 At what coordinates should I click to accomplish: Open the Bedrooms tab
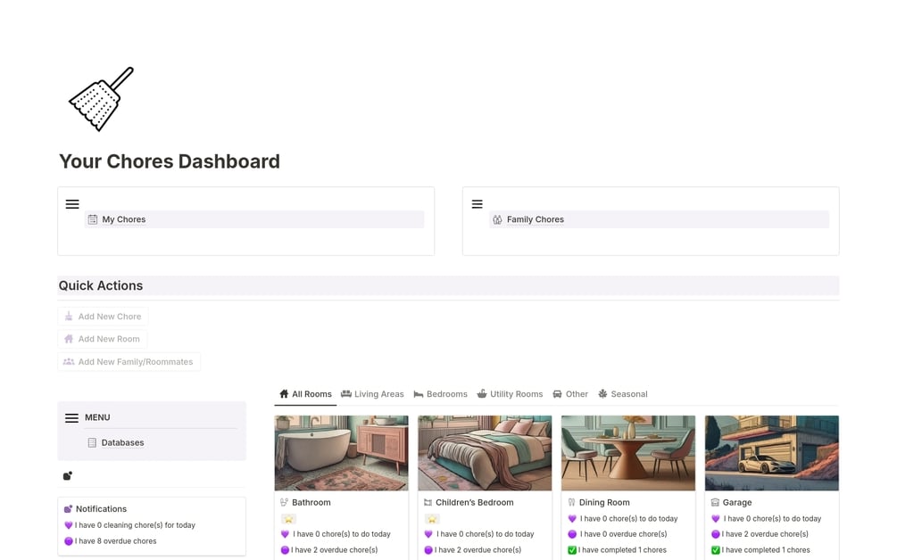[x=441, y=394]
